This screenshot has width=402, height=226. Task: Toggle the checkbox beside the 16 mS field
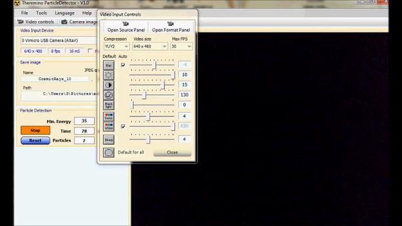(90, 51)
